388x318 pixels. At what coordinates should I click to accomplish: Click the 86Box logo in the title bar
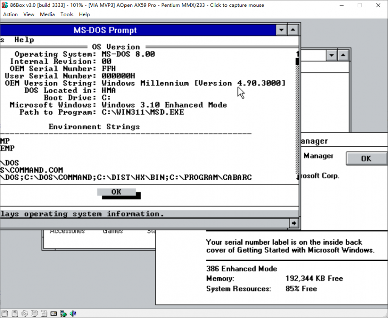4,5
